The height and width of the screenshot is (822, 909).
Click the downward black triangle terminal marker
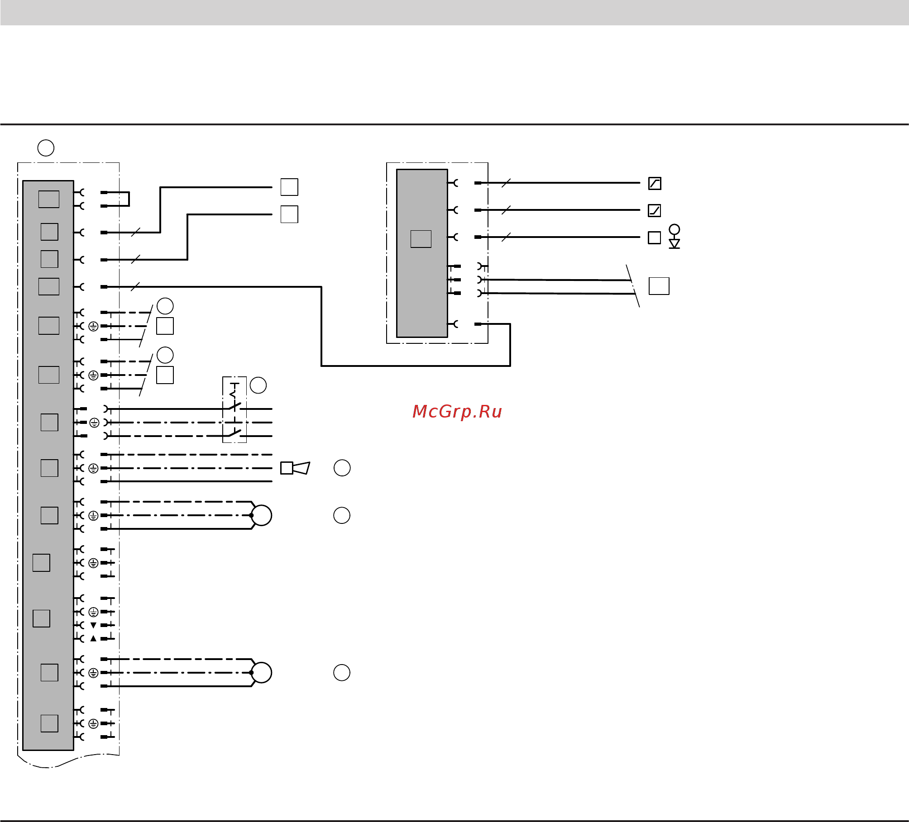(93, 625)
